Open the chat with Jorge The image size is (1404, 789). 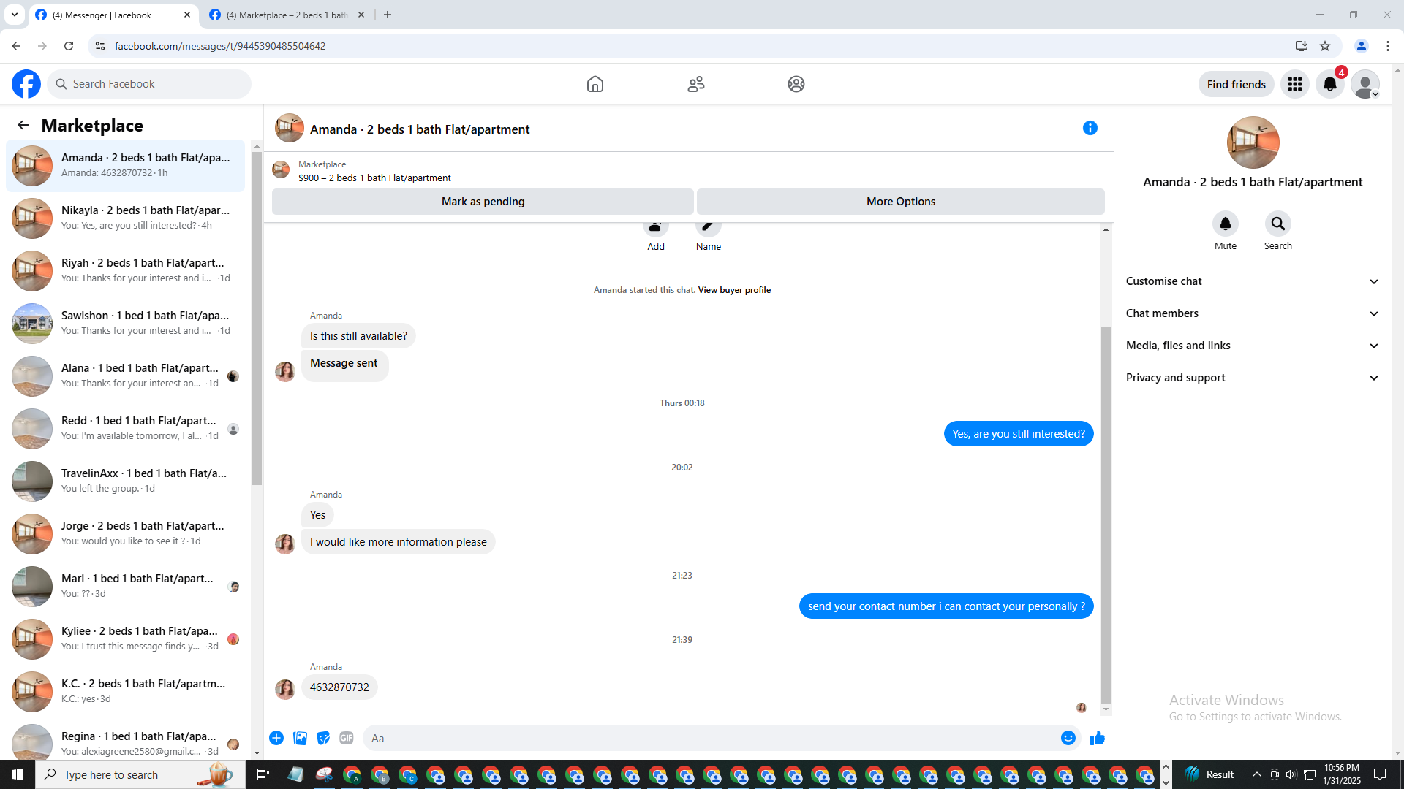(125, 534)
